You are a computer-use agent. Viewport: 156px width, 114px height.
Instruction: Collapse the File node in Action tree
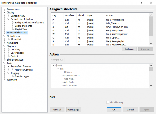click(58, 69)
